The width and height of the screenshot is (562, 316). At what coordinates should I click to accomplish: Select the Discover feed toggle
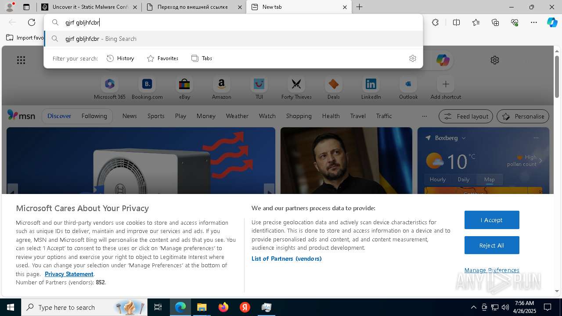pyautogui.click(x=59, y=116)
